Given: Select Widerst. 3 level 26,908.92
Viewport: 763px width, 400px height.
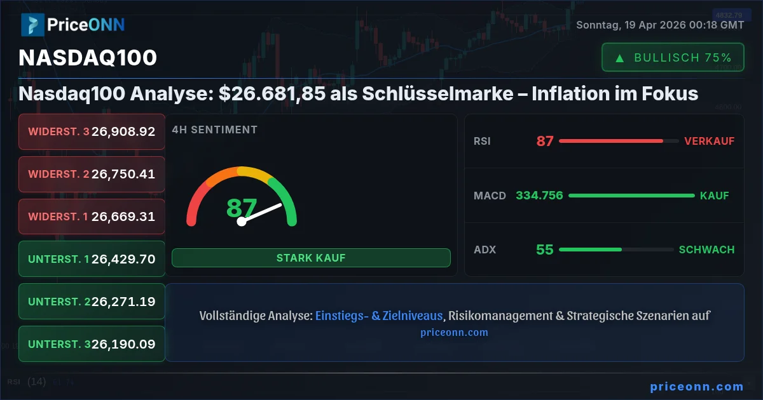Looking at the screenshot, I should point(92,131).
